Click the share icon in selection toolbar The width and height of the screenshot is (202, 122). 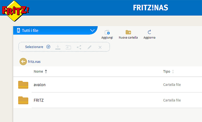tap(79, 47)
